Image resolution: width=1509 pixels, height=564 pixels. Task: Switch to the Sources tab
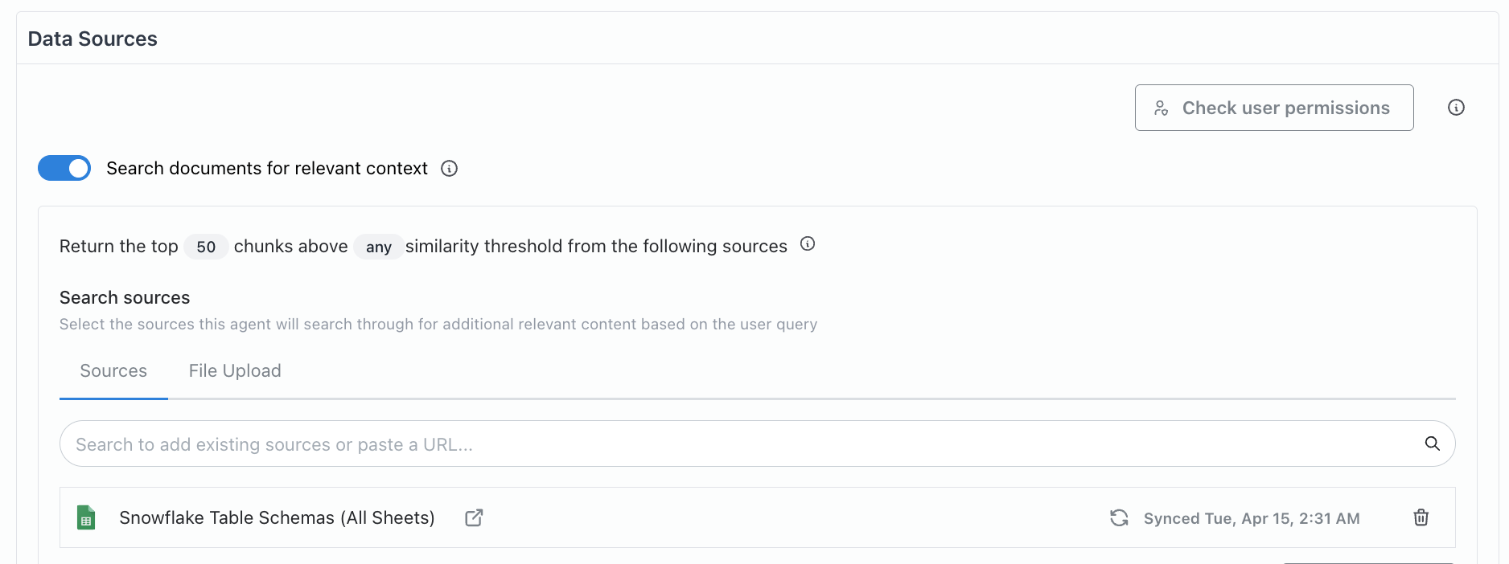(x=113, y=371)
